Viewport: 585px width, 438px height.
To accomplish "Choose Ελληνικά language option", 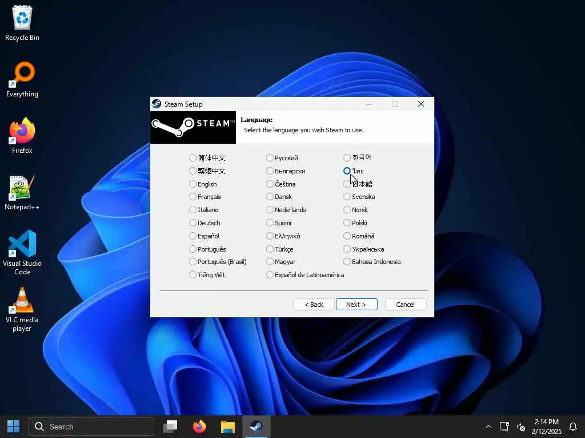I will 270,236.
